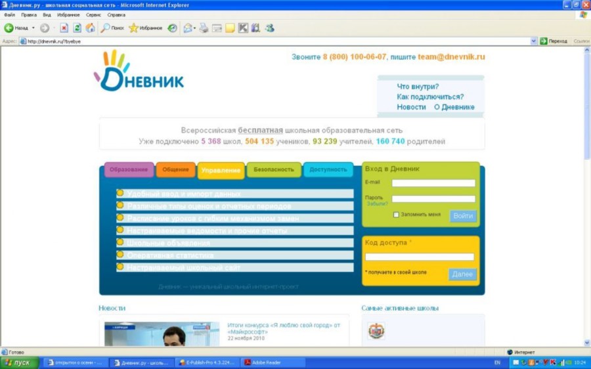
Task: Click the team@dnevnik.ru email link
Action: 451,57
